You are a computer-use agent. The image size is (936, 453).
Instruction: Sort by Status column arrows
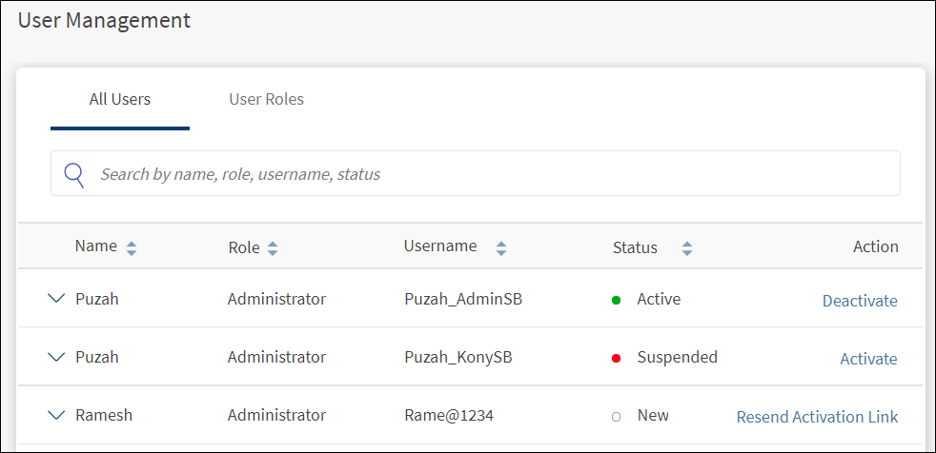(x=686, y=248)
